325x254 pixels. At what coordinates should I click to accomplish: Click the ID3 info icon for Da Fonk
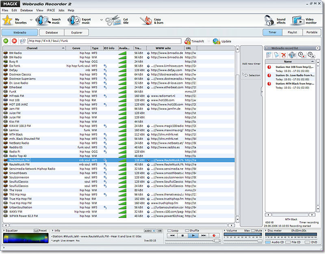105,66
